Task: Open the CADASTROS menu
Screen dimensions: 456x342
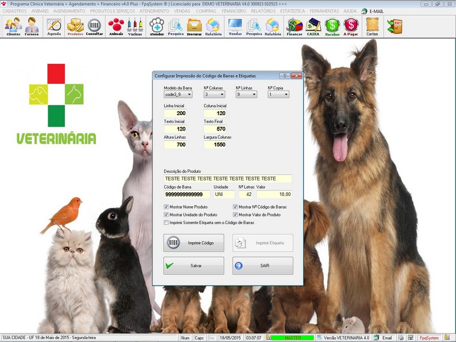Action: click(15, 11)
